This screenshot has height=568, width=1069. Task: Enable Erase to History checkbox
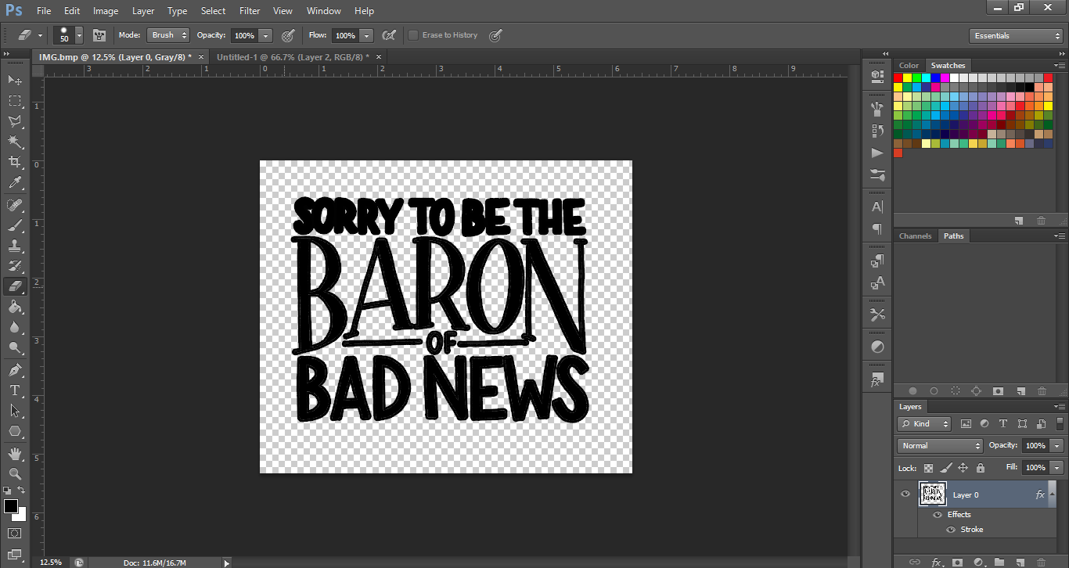413,35
